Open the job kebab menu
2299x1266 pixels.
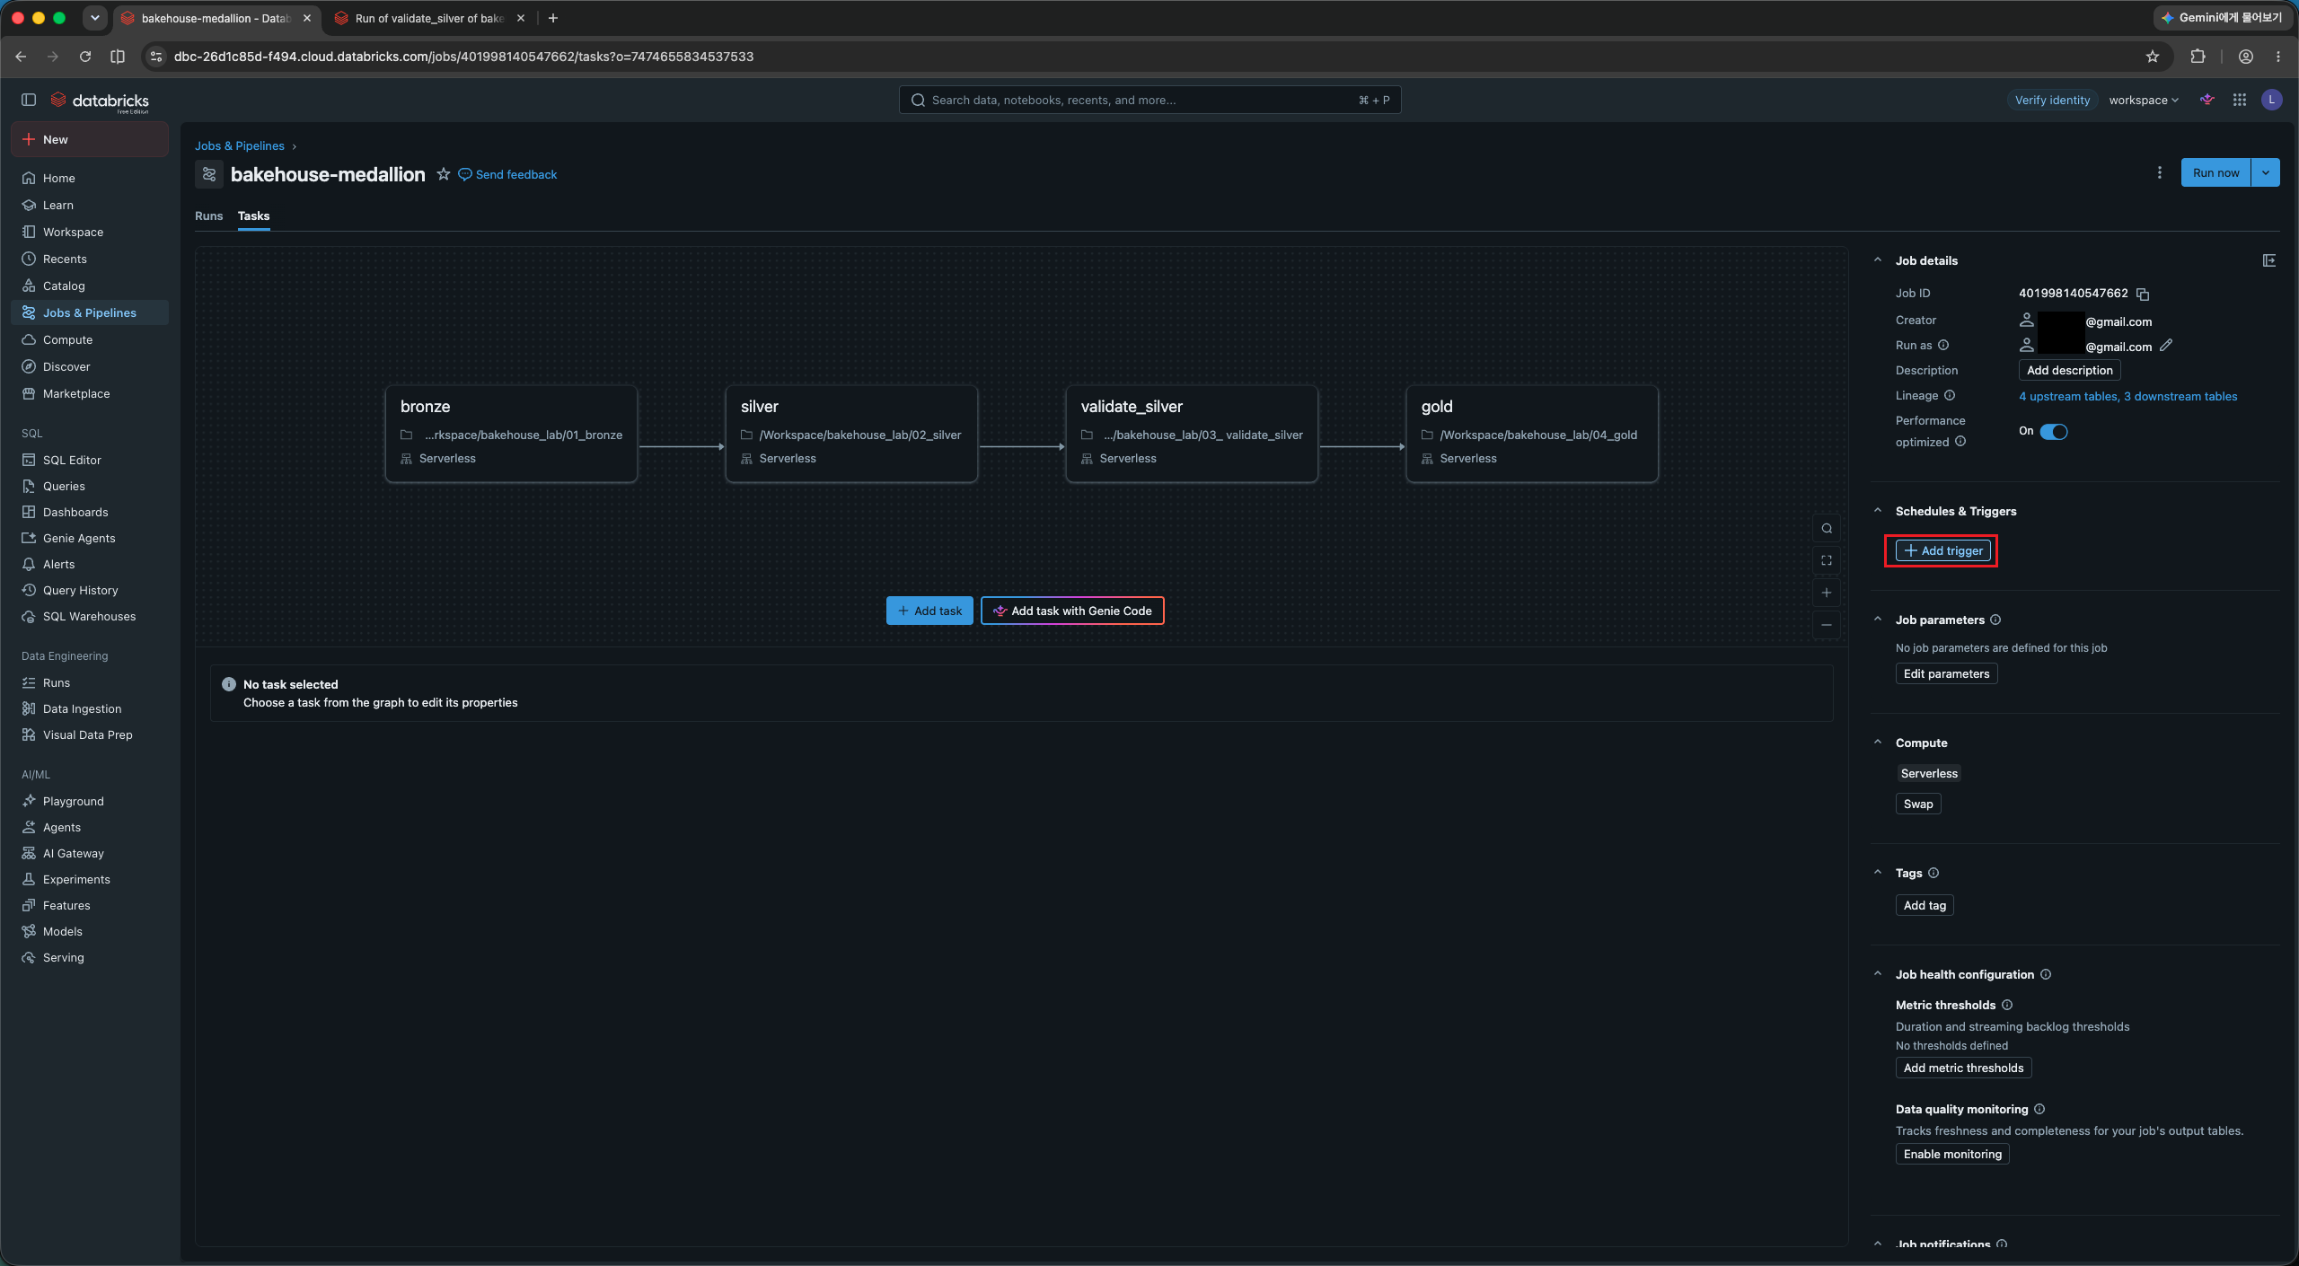(x=2160, y=172)
